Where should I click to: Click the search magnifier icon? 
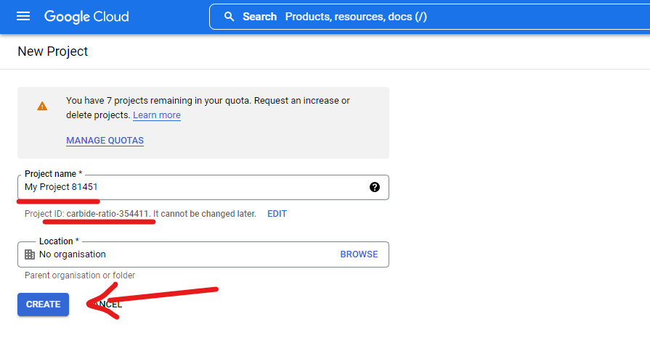coord(229,17)
